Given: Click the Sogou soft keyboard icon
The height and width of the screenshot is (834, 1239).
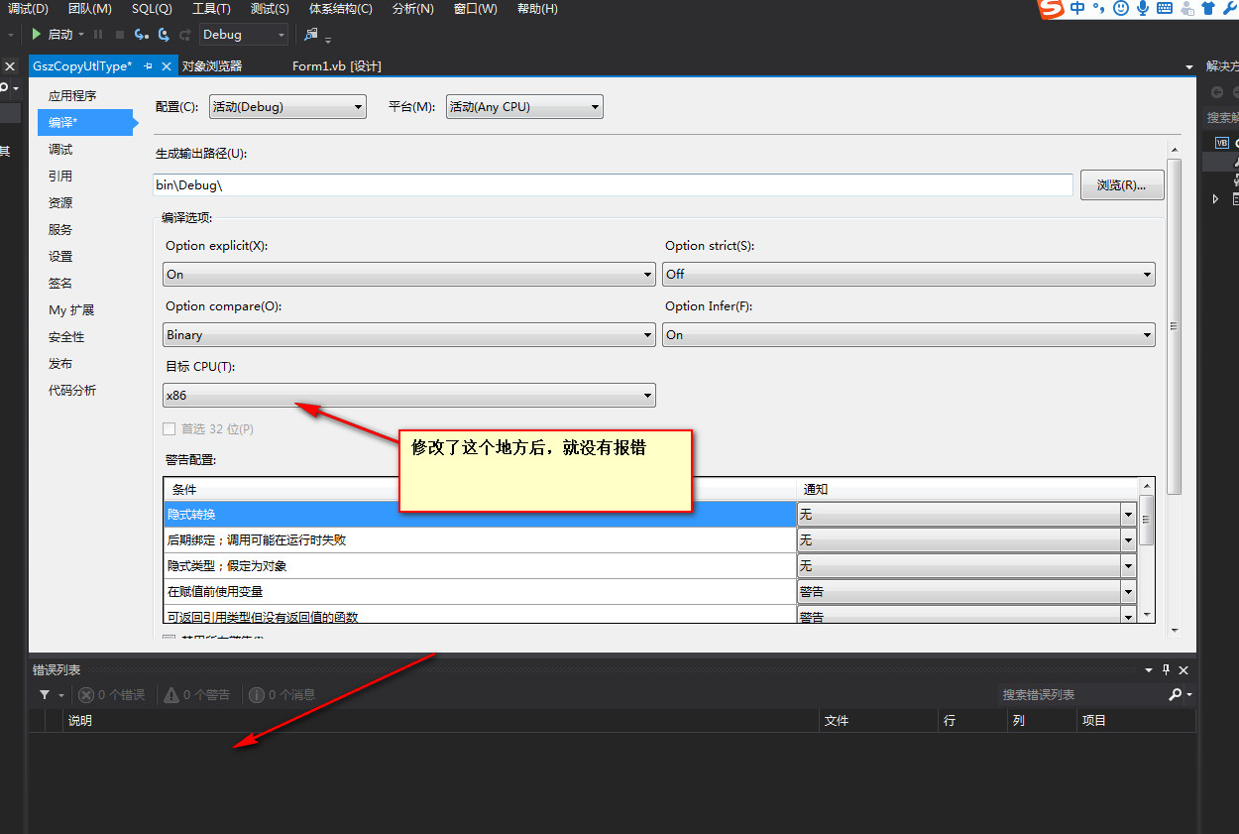Looking at the screenshot, I should click(1165, 9).
